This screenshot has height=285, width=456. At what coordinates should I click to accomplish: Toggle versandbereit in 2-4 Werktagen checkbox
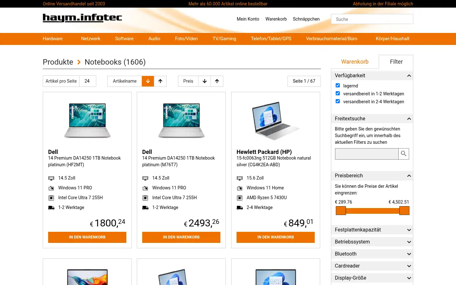pyautogui.click(x=338, y=101)
